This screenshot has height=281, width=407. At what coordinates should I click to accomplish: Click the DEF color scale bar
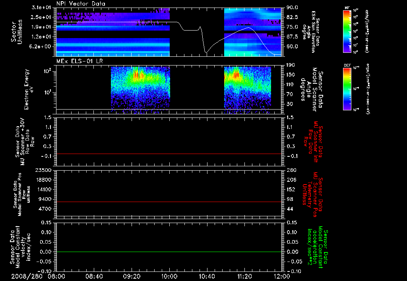click(347, 89)
